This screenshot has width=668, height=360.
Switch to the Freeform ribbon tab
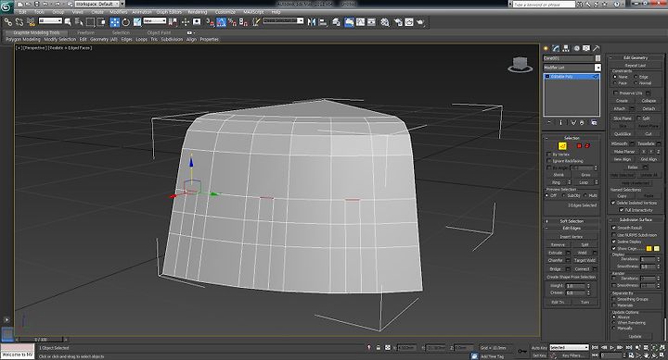(86, 32)
